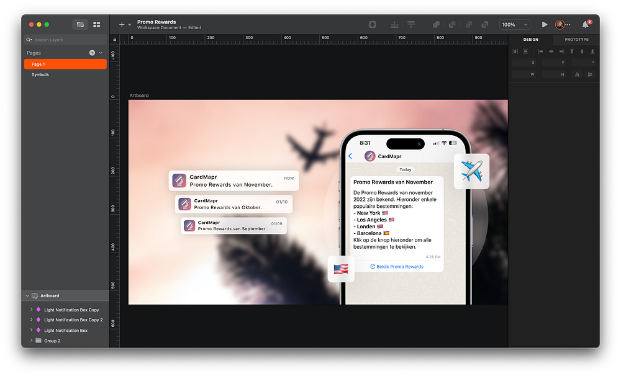Collapse the Pages list chevron
621x376 pixels.
pyautogui.click(x=101, y=53)
